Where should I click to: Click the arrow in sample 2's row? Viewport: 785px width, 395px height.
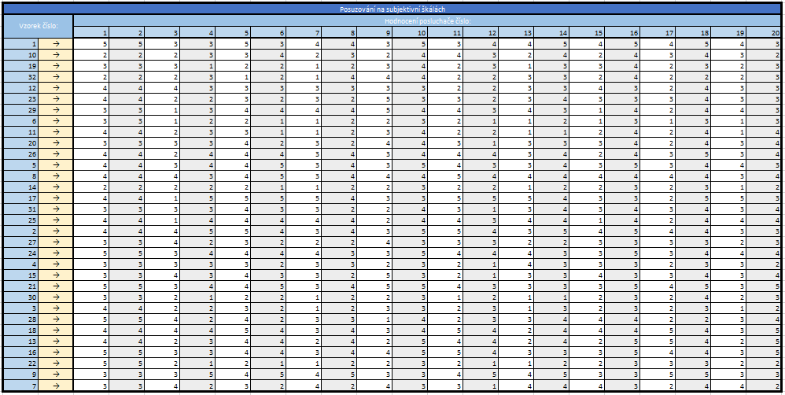tap(56, 231)
